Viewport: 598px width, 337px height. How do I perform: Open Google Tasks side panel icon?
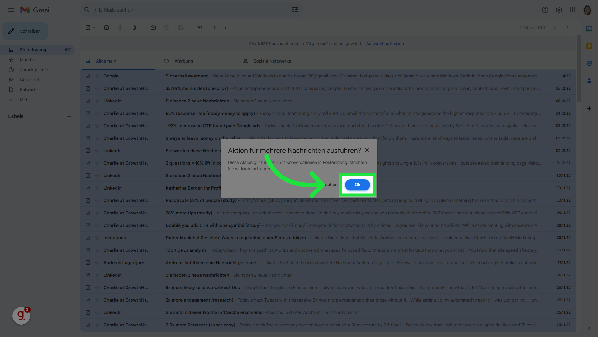589,63
